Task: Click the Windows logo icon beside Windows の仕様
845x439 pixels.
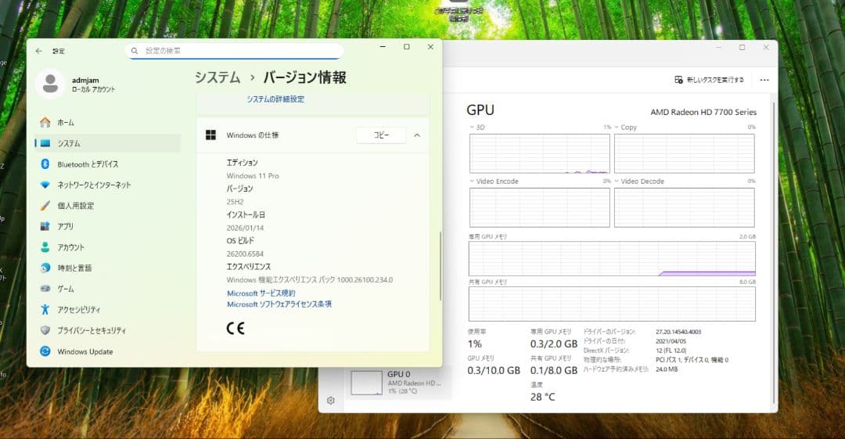Action: click(210, 135)
